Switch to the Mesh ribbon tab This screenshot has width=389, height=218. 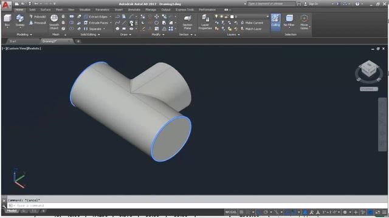point(59,10)
